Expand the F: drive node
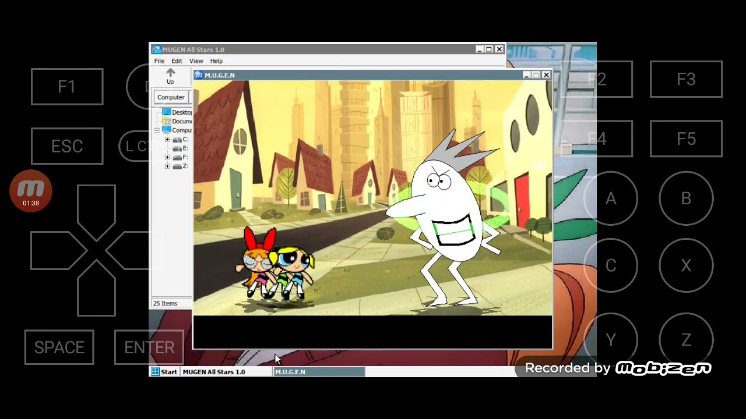 (167, 157)
